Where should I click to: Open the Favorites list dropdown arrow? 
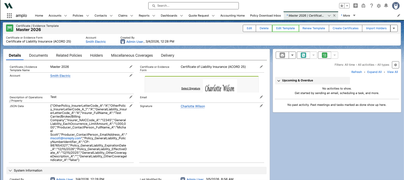click(x=347, y=6)
